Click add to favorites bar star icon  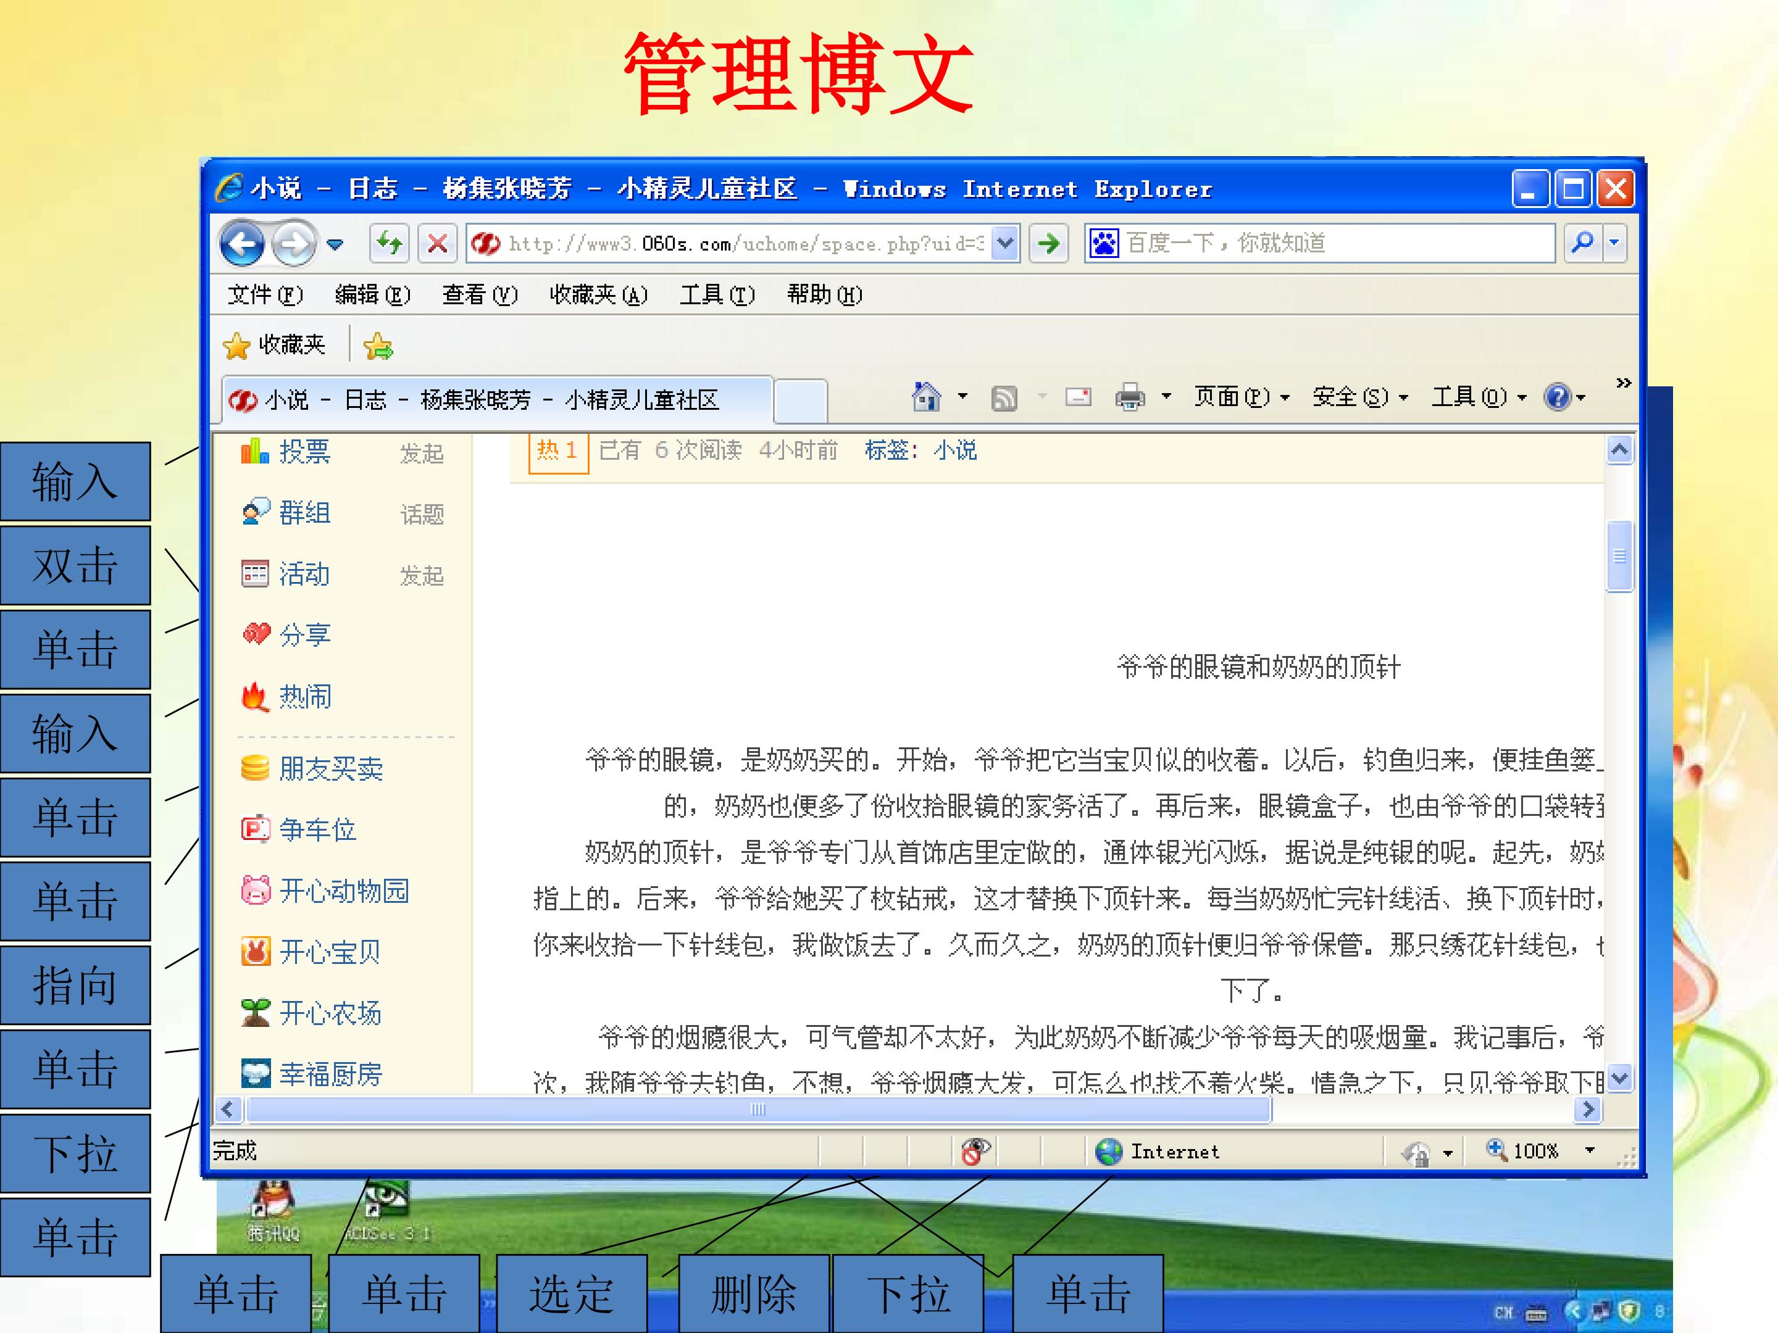[x=378, y=346]
